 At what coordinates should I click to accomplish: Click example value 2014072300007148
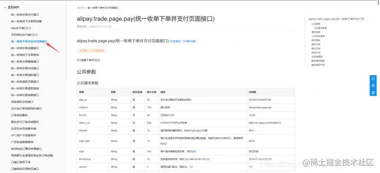coord(259,100)
